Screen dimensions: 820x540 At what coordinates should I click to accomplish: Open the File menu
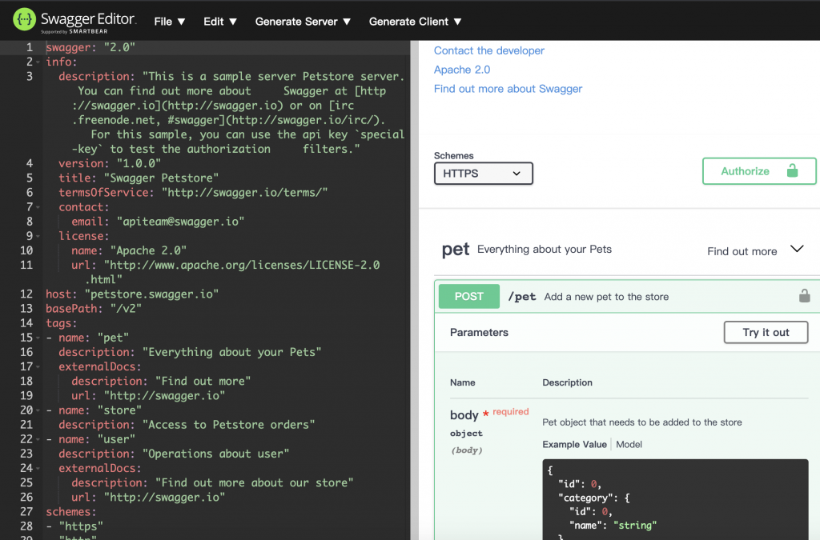point(170,22)
